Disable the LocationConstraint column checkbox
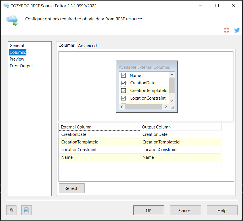This screenshot has height=221, width=243. pos(123,98)
